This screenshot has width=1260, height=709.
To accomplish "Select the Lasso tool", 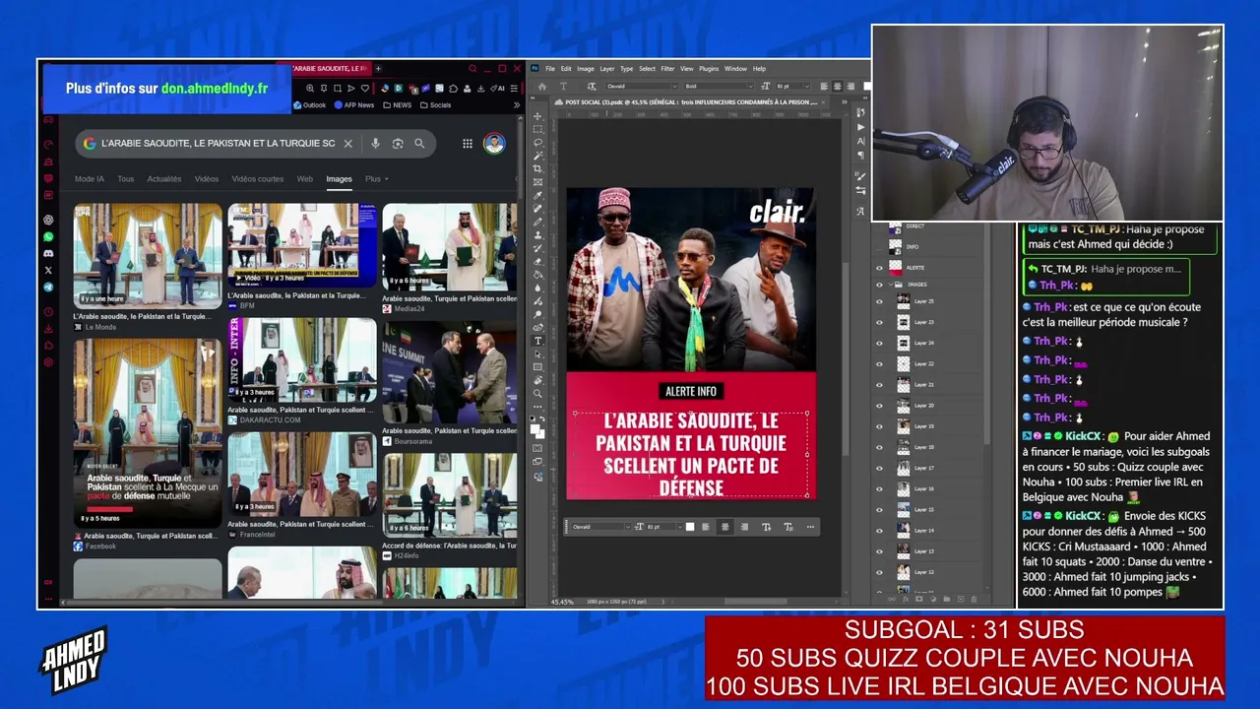I will [x=537, y=143].
